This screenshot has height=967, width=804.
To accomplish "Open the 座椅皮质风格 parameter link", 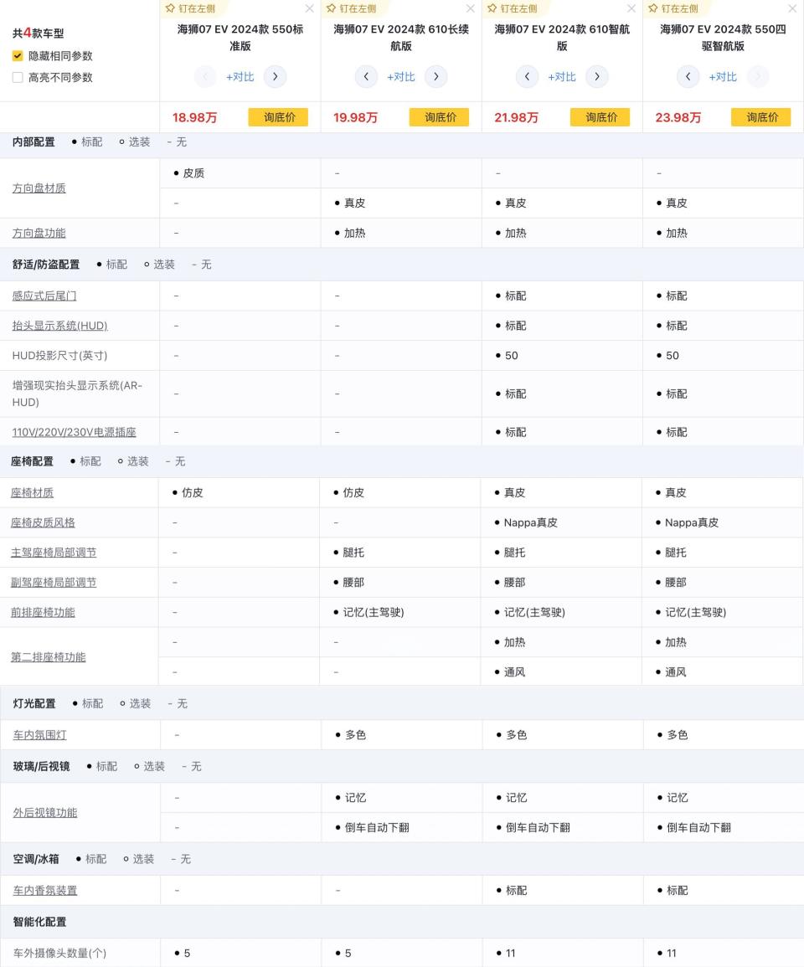I will pyautogui.click(x=44, y=522).
